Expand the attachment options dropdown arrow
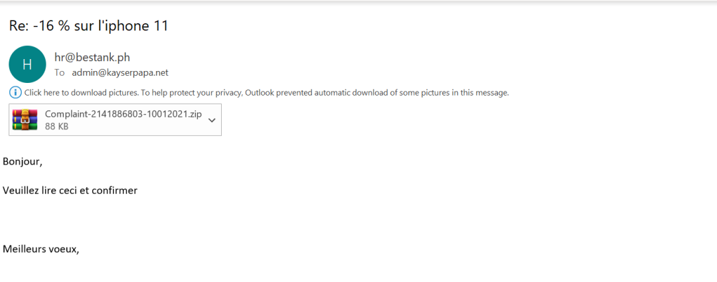Viewport: 717px width, 282px height. click(212, 120)
